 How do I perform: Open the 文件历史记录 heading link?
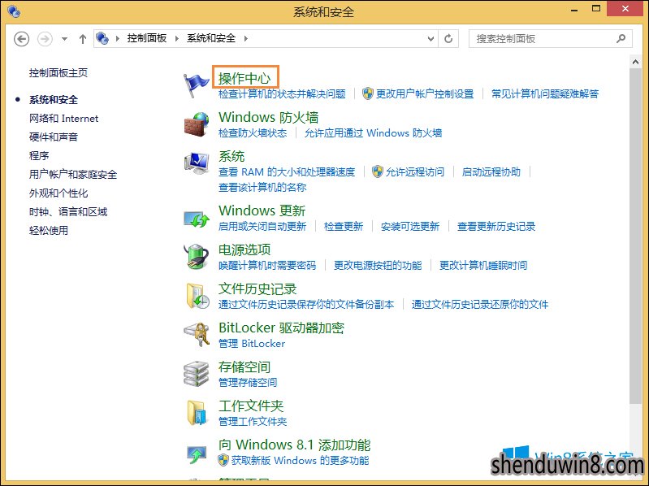pyautogui.click(x=257, y=289)
